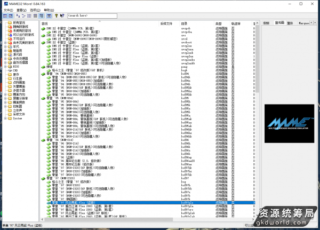Open the 选项(O) menu
This screenshot has width=320, height=230.
tap(35, 10)
